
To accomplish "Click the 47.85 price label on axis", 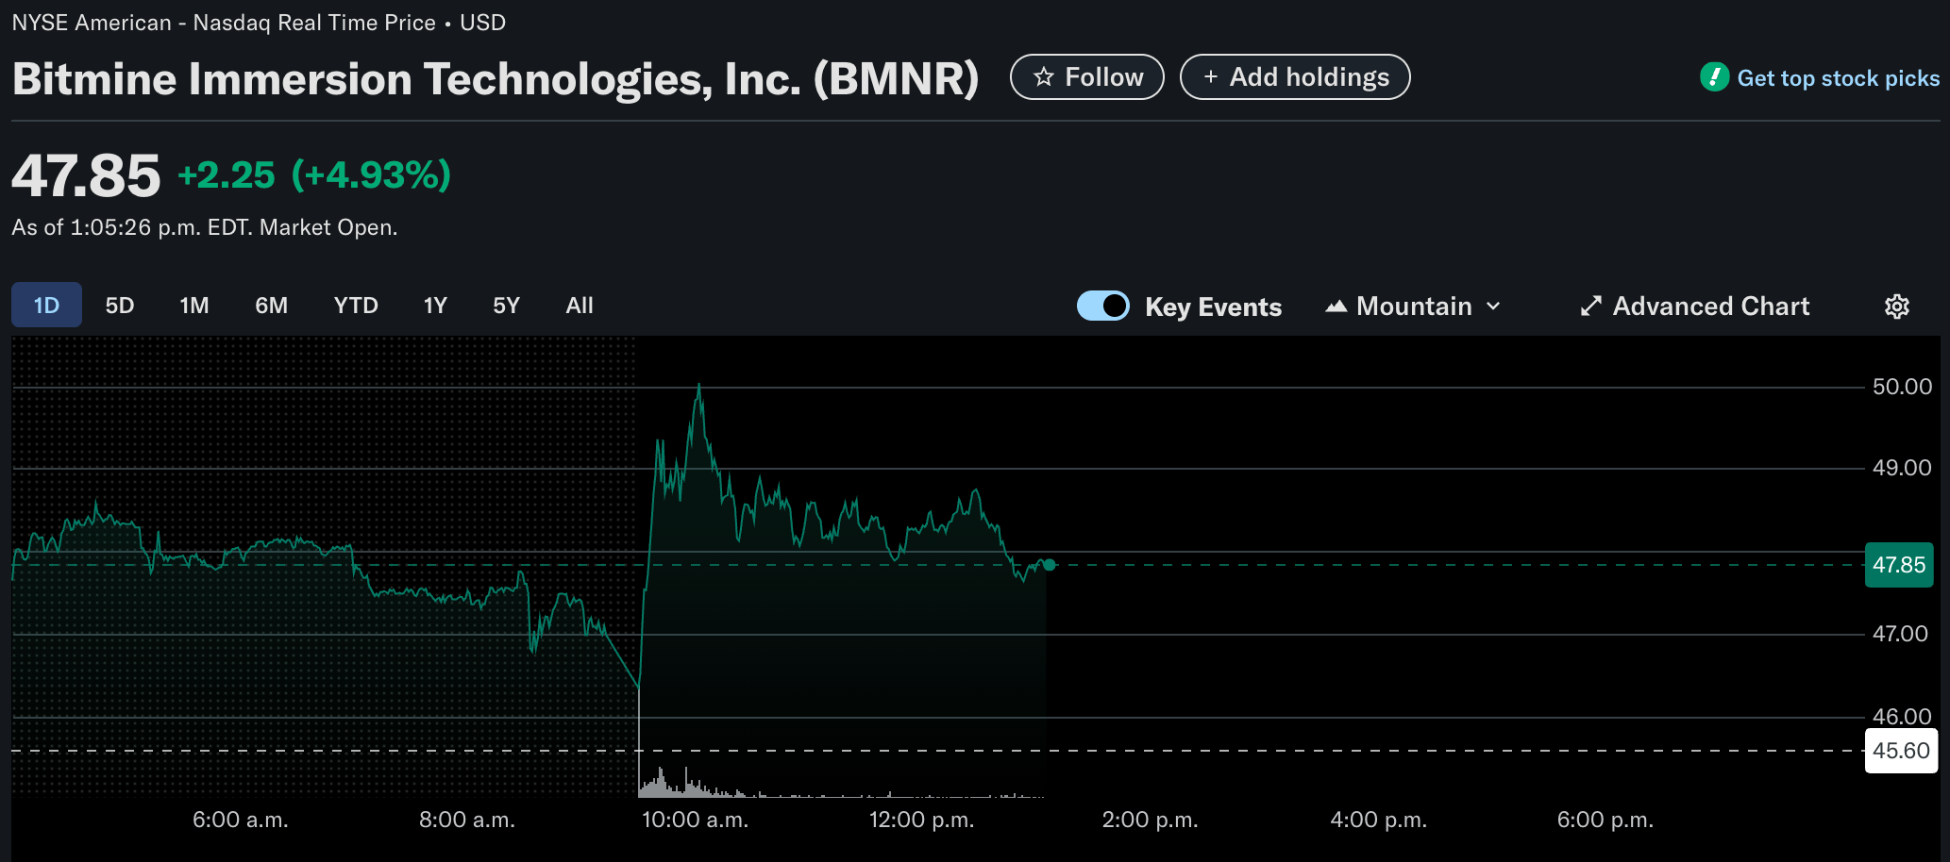I will [1899, 565].
